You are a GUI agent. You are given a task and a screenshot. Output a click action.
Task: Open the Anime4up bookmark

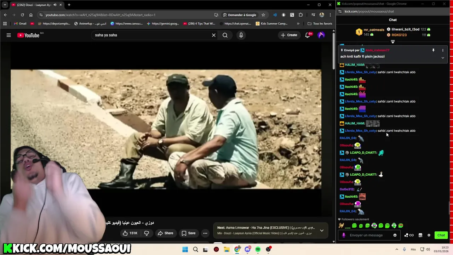pos(90,24)
